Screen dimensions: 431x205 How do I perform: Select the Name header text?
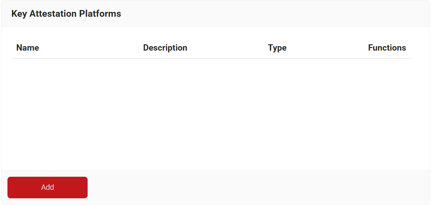click(x=28, y=48)
